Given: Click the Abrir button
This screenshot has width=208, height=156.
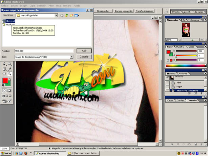Looking at the screenshot, I should tap(84, 50).
